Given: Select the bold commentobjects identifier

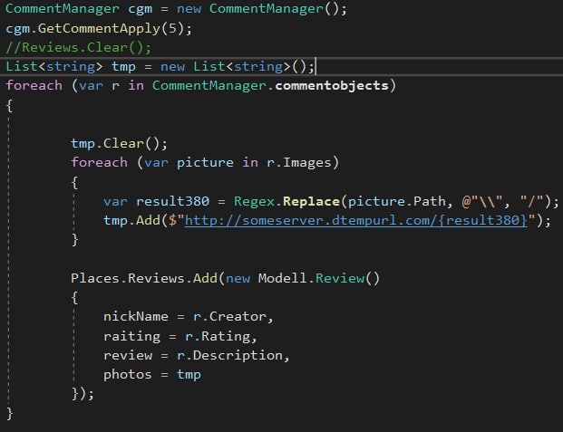Looking at the screenshot, I should (332, 85).
